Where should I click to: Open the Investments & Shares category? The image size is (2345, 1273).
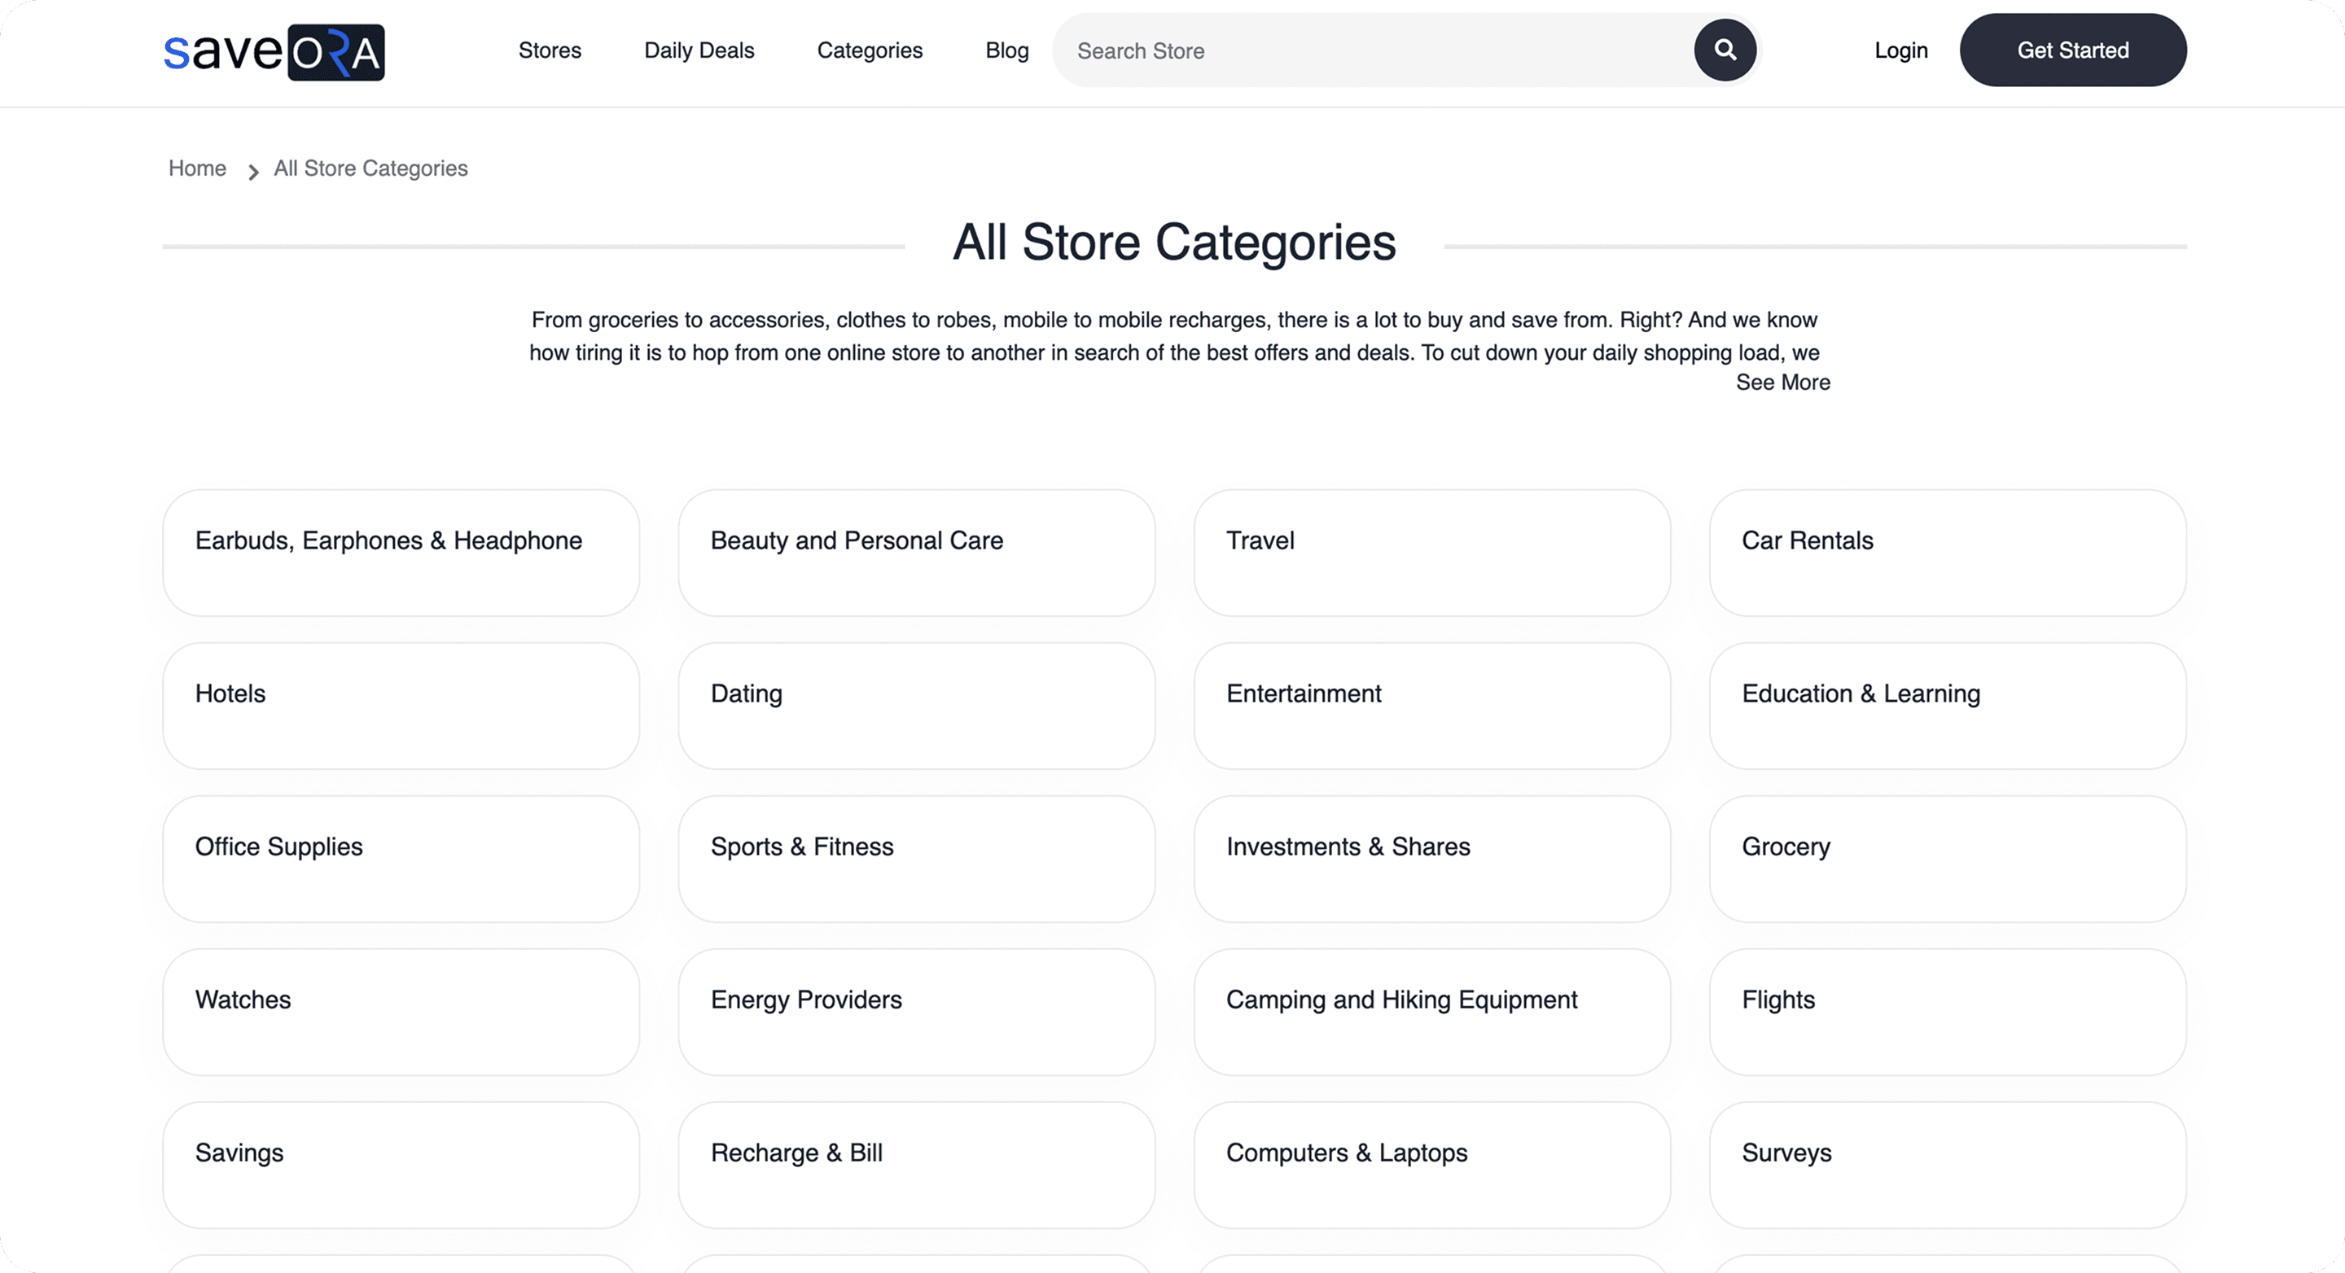click(1431, 858)
